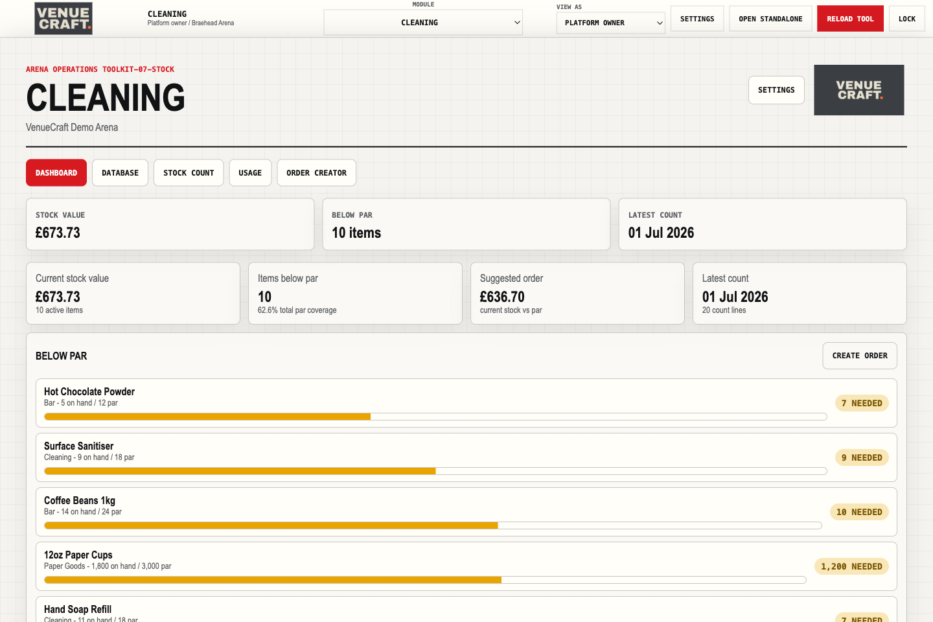Image resolution: width=933 pixels, height=622 pixels.
Task: Click the Hot Chocolate Powder item title
Action: (x=89, y=392)
